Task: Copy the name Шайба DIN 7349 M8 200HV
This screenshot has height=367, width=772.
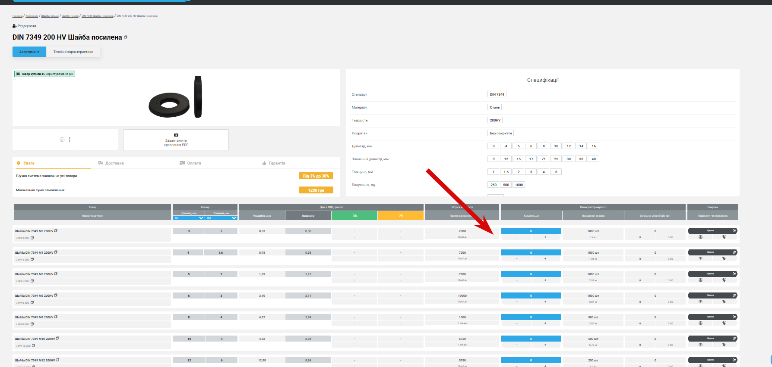Action: [56, 317]
